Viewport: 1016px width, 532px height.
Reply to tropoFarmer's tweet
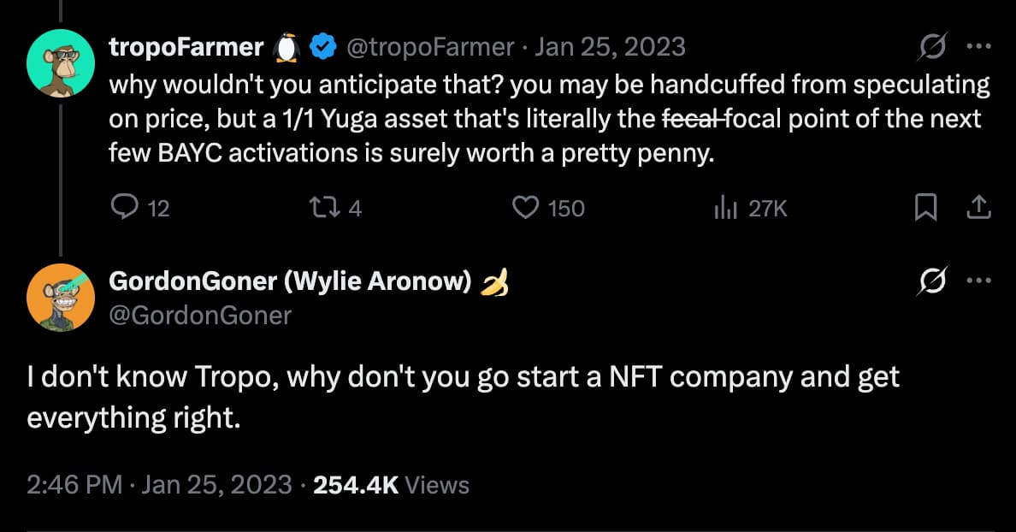coord(126,208)
